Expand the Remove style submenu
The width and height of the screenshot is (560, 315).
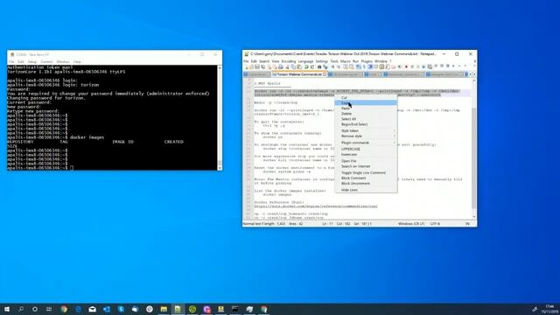tap(366, 136)
